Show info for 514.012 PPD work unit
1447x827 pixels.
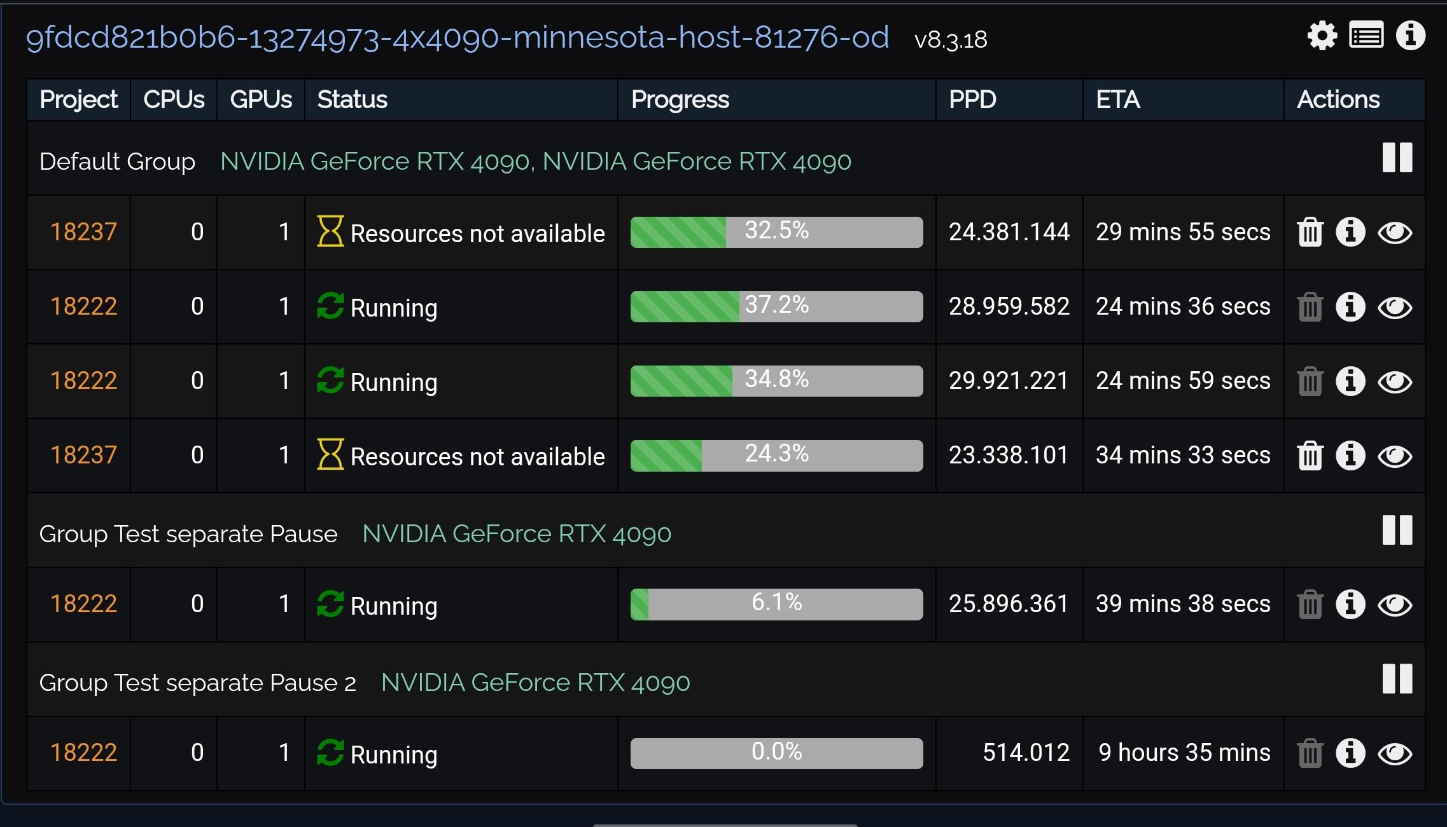tap(1350, 753)
